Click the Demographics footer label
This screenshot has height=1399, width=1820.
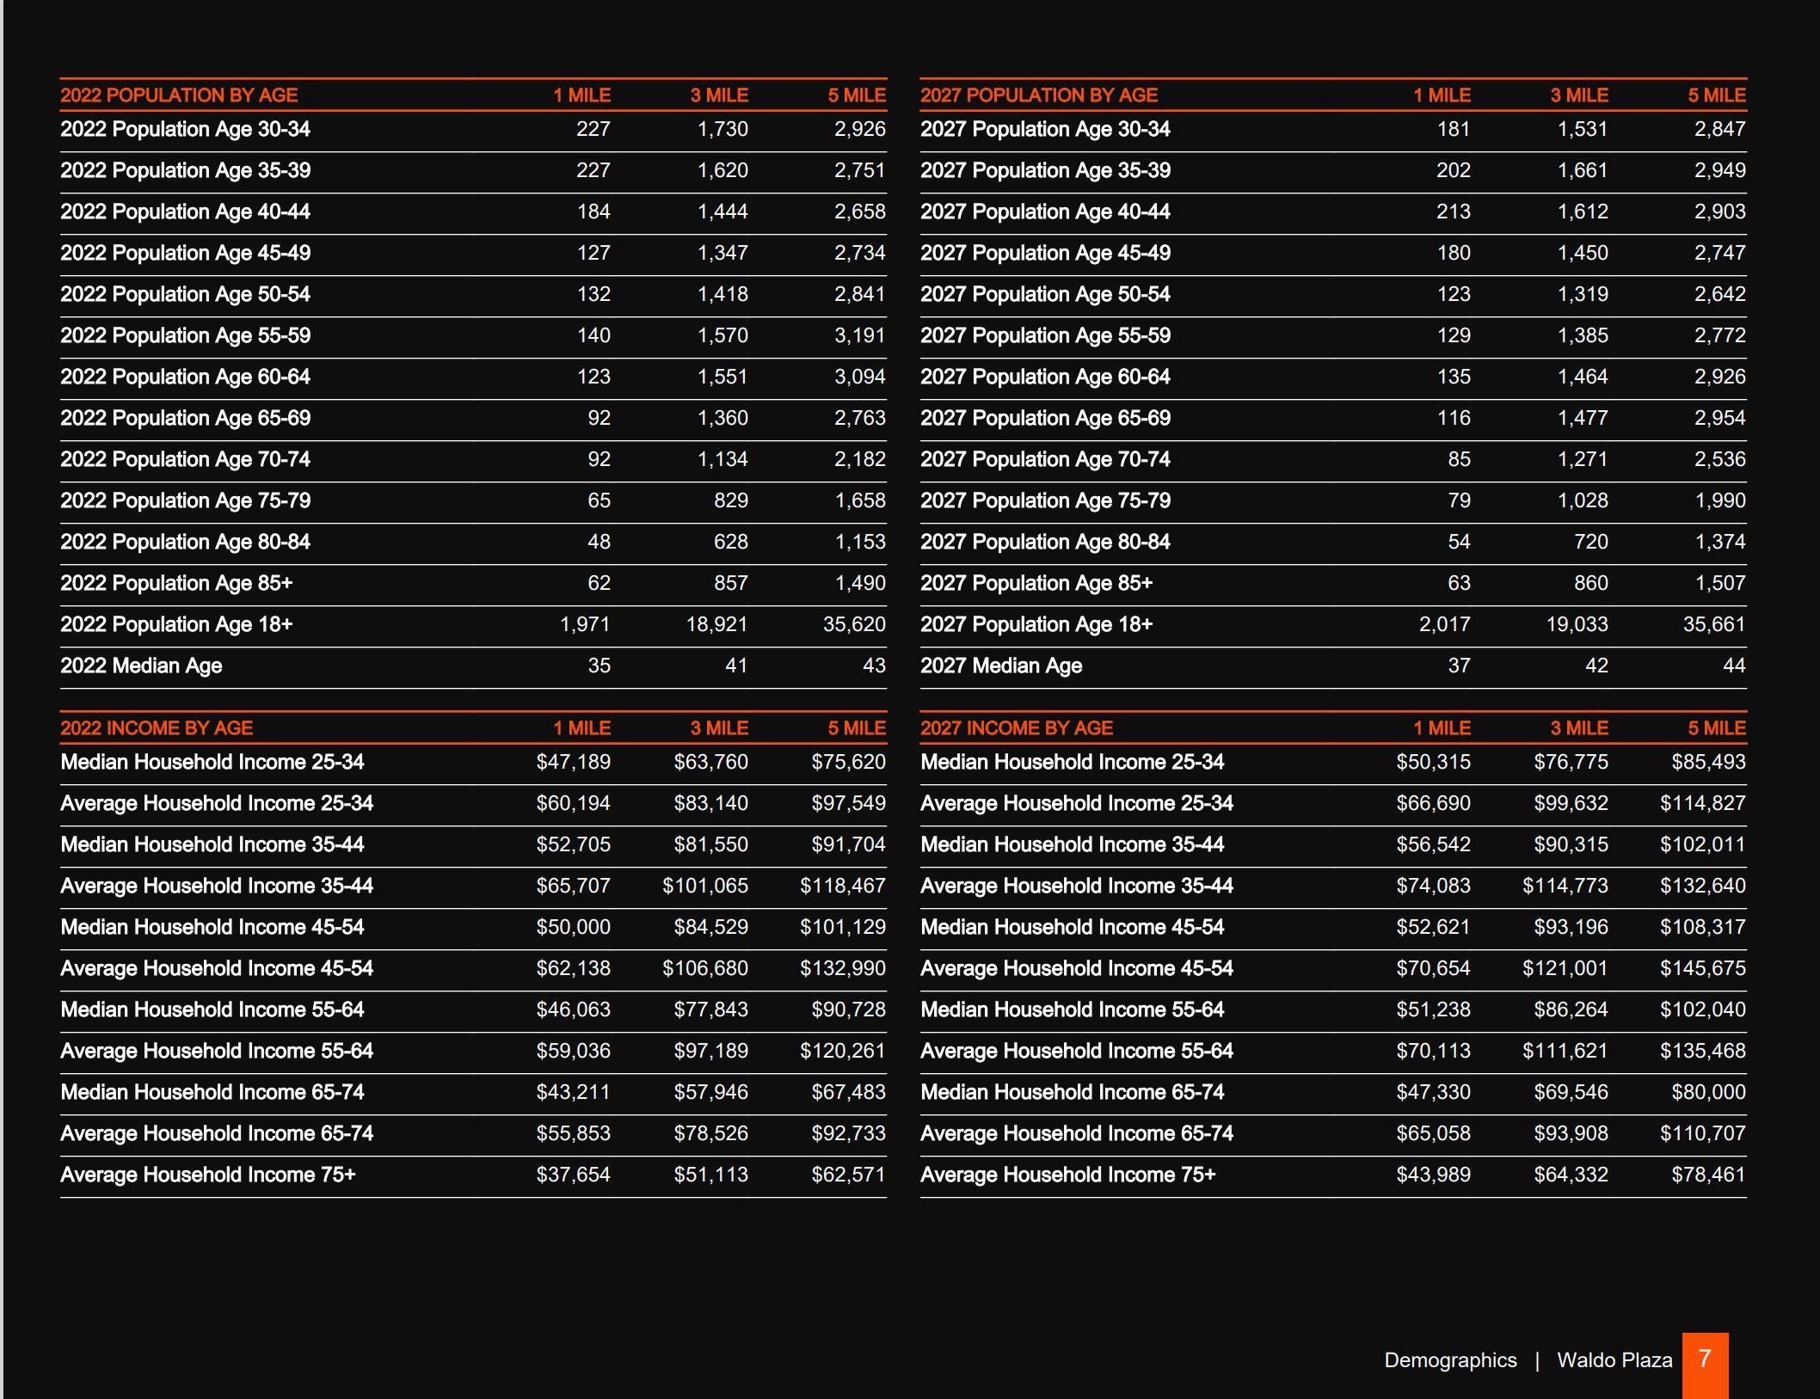(1450, 1360)
